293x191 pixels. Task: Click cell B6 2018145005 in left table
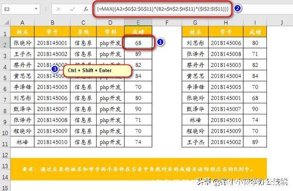click(52, 87)
